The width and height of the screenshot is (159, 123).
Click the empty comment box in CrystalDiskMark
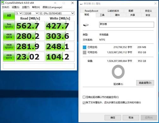39,66
